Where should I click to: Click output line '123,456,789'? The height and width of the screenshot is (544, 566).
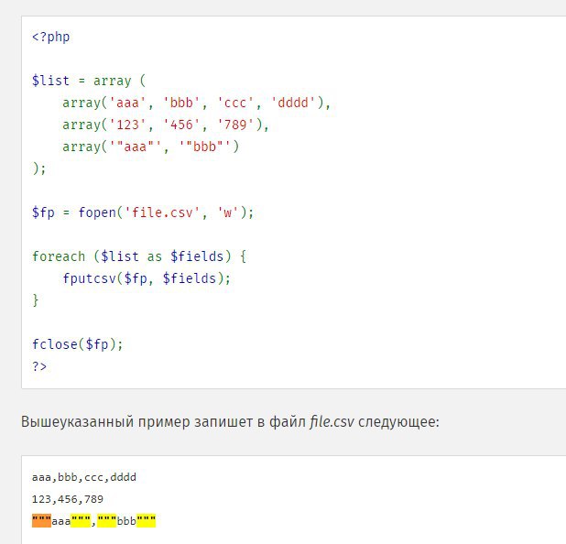[x=68, y=499]
